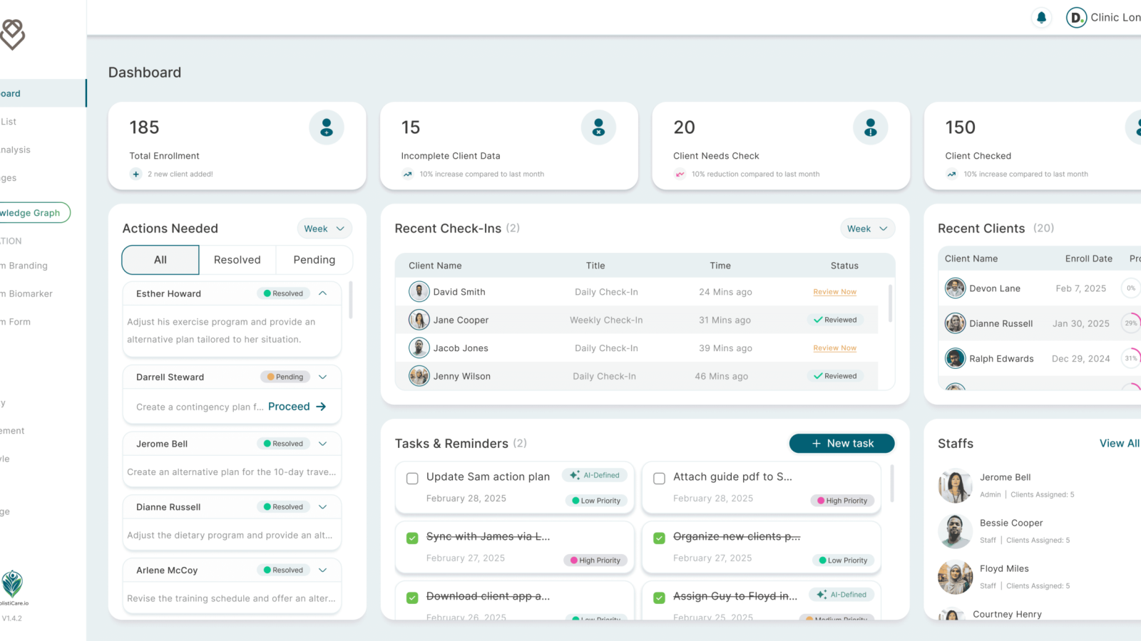Click AI-Defined sparkle icon on Update Sam task
The image size is (1141, 641).
[574, 475]
